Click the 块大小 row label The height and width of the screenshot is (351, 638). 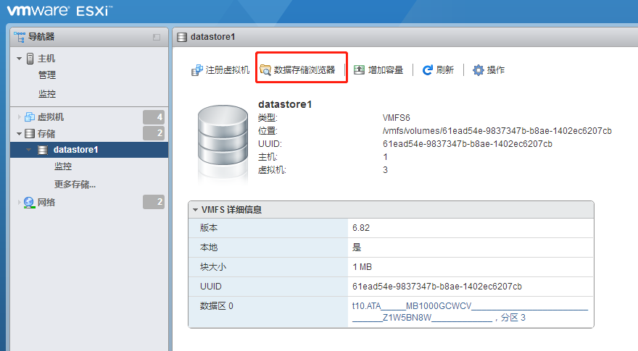213,267
